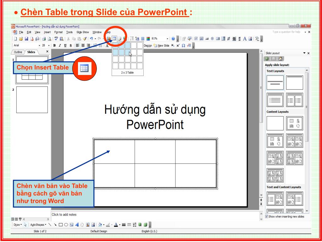Insert a Text Box from Drawing toolbar
Screen dimensions: 322x242
[x=71, y=225]
